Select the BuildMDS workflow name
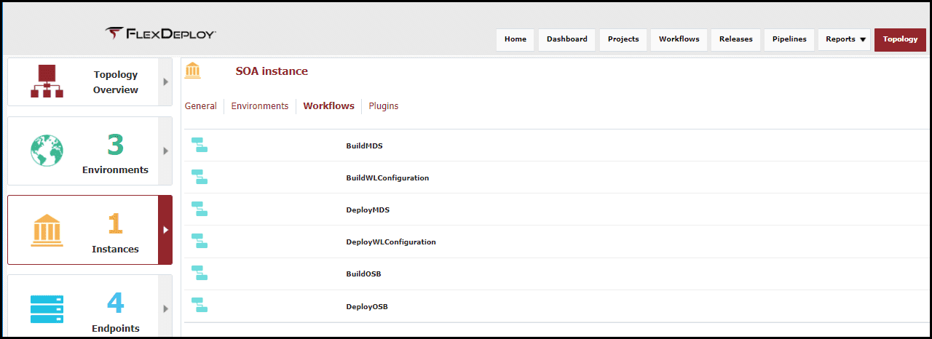 (364, 145)
